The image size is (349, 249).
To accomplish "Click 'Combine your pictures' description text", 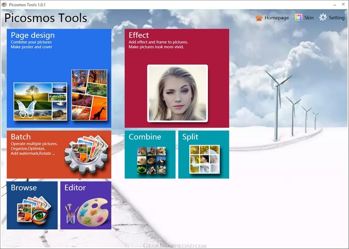I will point(31,42).
